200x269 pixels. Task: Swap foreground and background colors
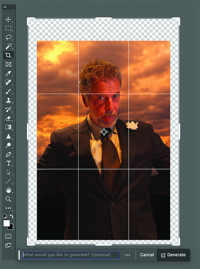pos(12,216)
